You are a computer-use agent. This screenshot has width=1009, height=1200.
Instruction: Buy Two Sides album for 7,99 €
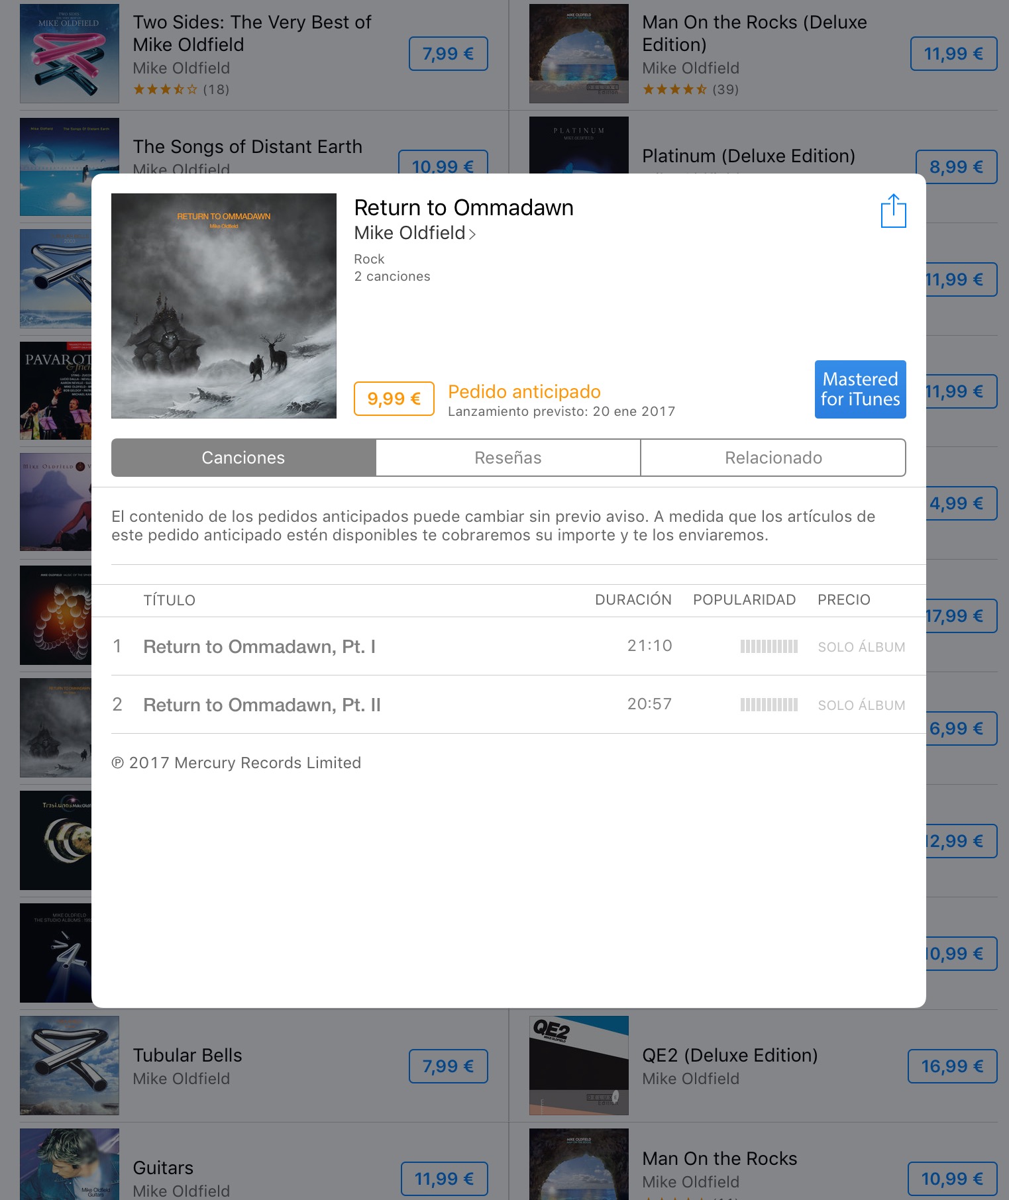coord(449,54)
